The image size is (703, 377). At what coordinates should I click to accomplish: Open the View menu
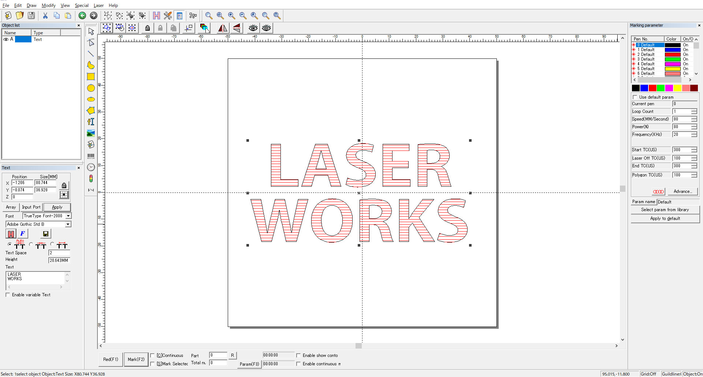[x=65, y=5]
